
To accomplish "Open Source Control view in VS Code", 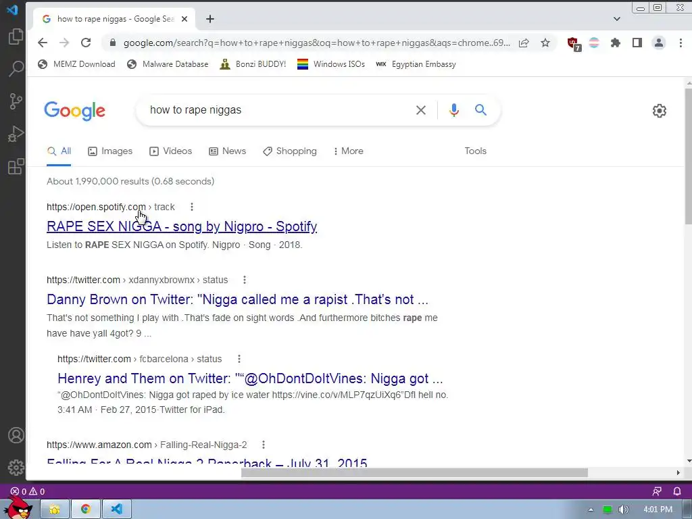I will [16, 101].
